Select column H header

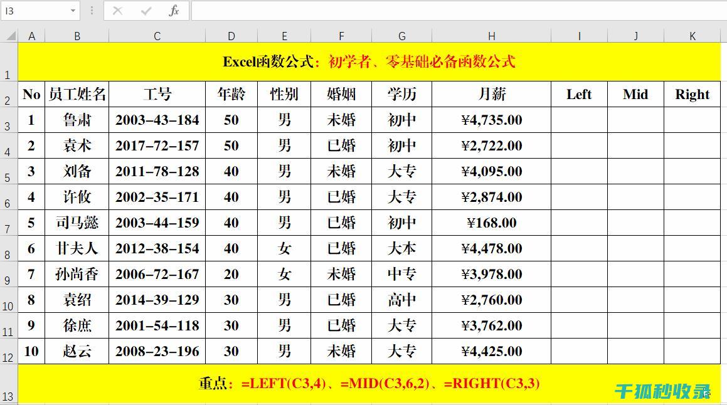(492, 36)
